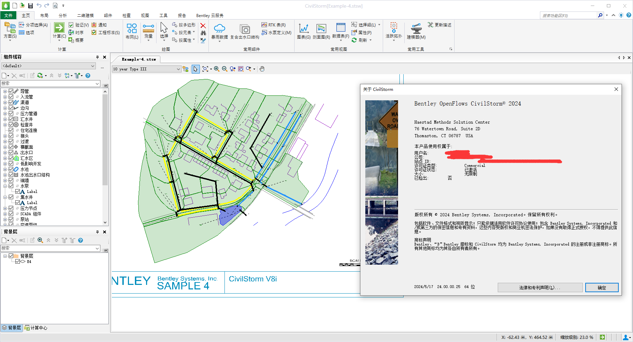The height and width of the screenshot is (342, 633).
Task: Toggle the 水池 pond checkbox
Action: click(x=11, y=169)
